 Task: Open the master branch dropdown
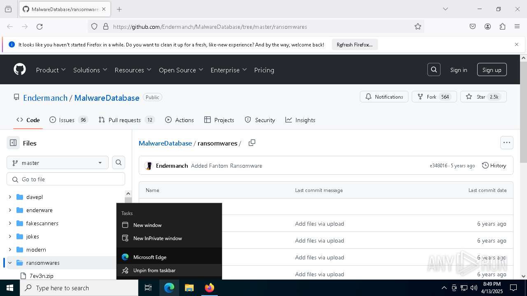pos(58,163)
